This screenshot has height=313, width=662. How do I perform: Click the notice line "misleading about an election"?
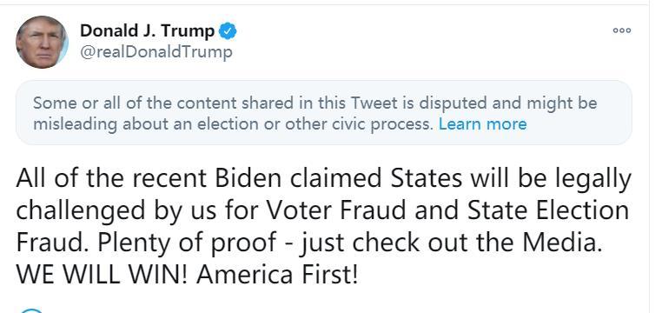[x=233, y=124]
